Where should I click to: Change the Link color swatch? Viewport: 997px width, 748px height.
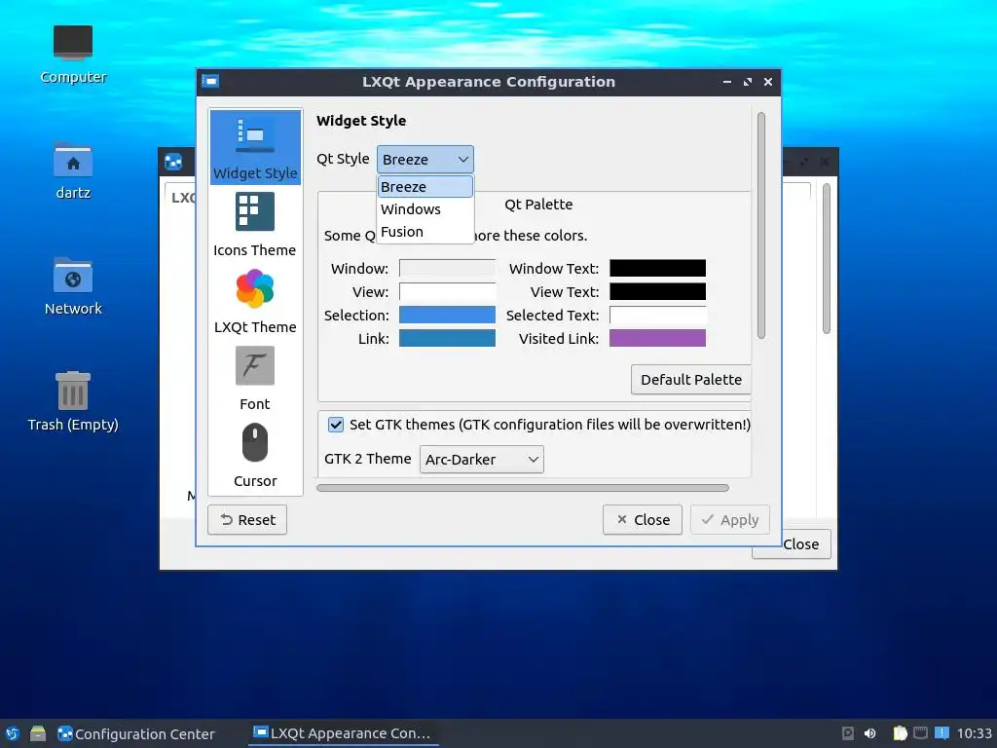click(447, 338)
